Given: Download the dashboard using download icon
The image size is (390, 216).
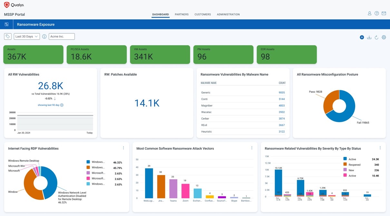Looking at the screenshot, I should [369, 37].
